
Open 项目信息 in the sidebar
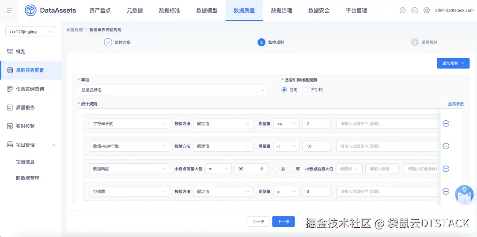26,162
